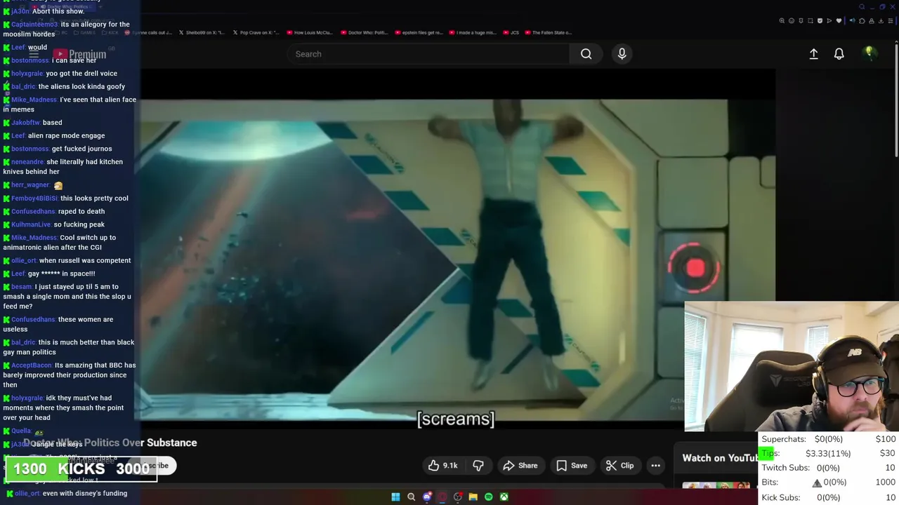Open YouTube notifications bell
This screenshot has width=899, height=505.
coord(839,54)
